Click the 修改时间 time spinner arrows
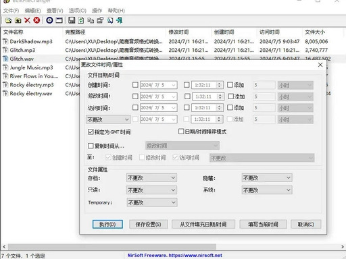The image size is (346, 259). coord(220,96)
